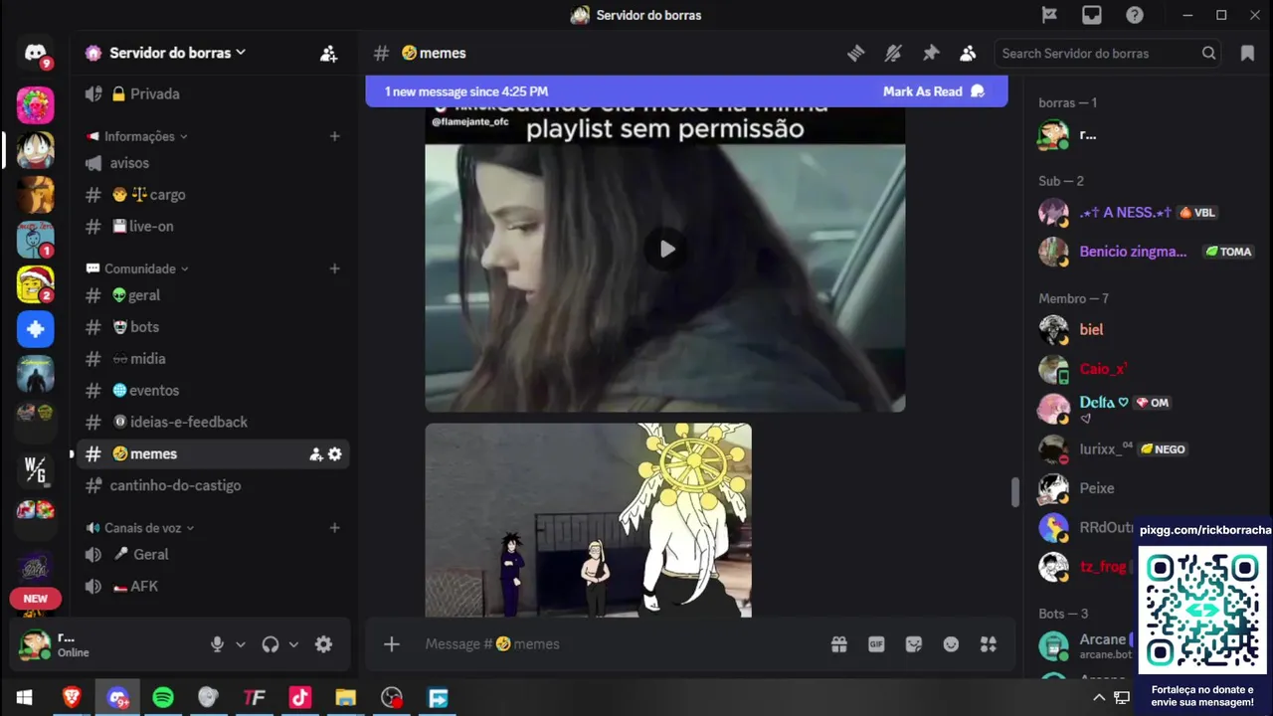
Task: Click the NEW badge in server list
Action: click(x=36, y=599)
